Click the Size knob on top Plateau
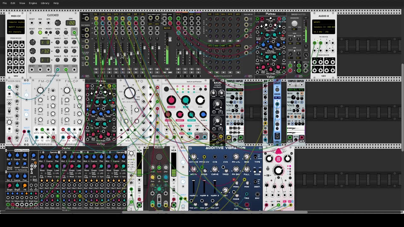404x227 pixels. [263, 45]
